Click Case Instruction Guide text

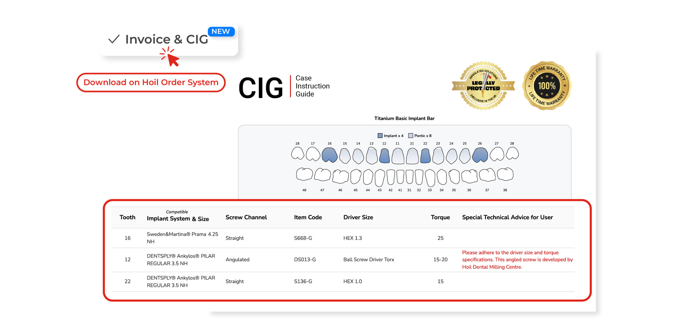(313, 86)
